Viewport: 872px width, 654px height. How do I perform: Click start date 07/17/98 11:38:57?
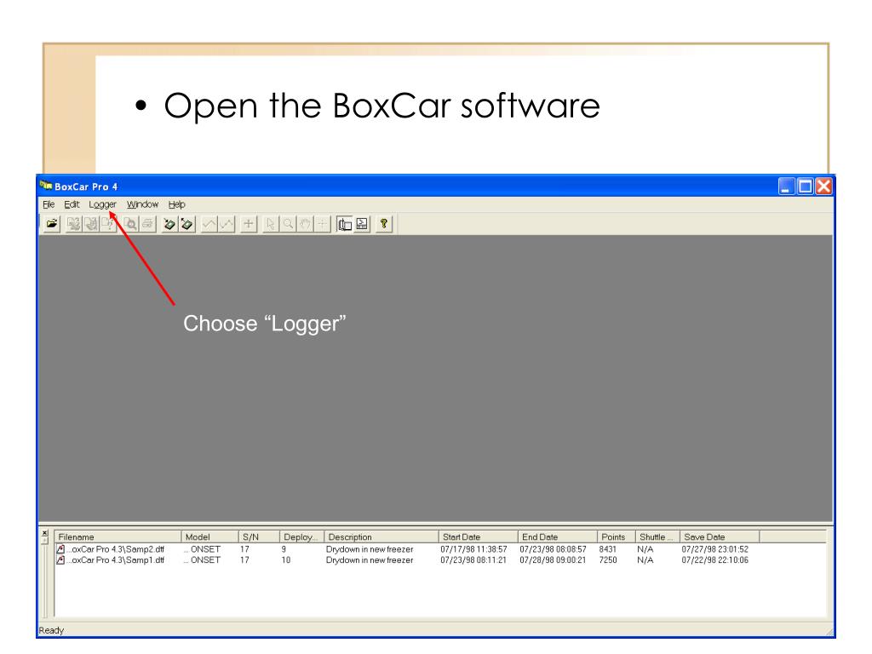pyautogui.click(x=473, y=549)
